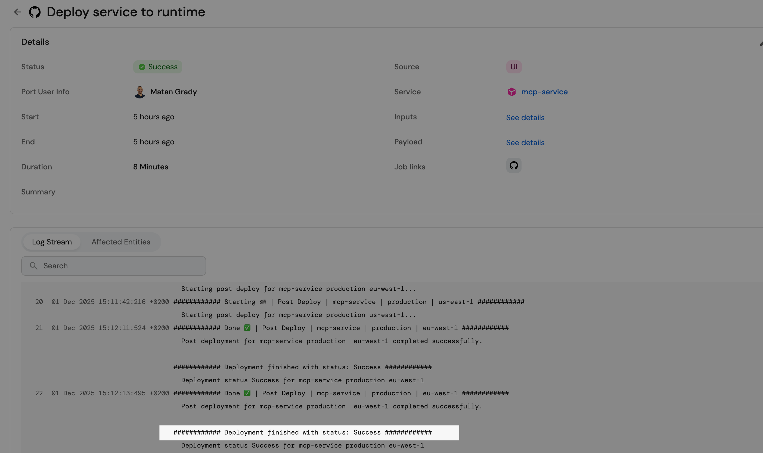Click the UI source badge
Viewport: 763px width, 453px height.
(x=514, y=67)
